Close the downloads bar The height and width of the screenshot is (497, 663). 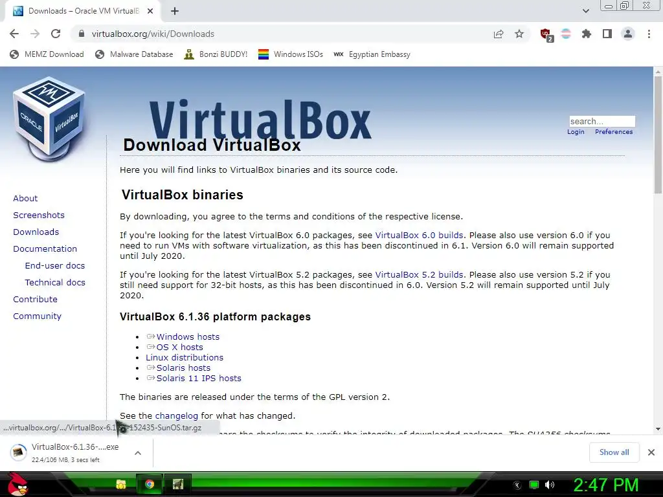pyautogui.click(x=651, y=452)
